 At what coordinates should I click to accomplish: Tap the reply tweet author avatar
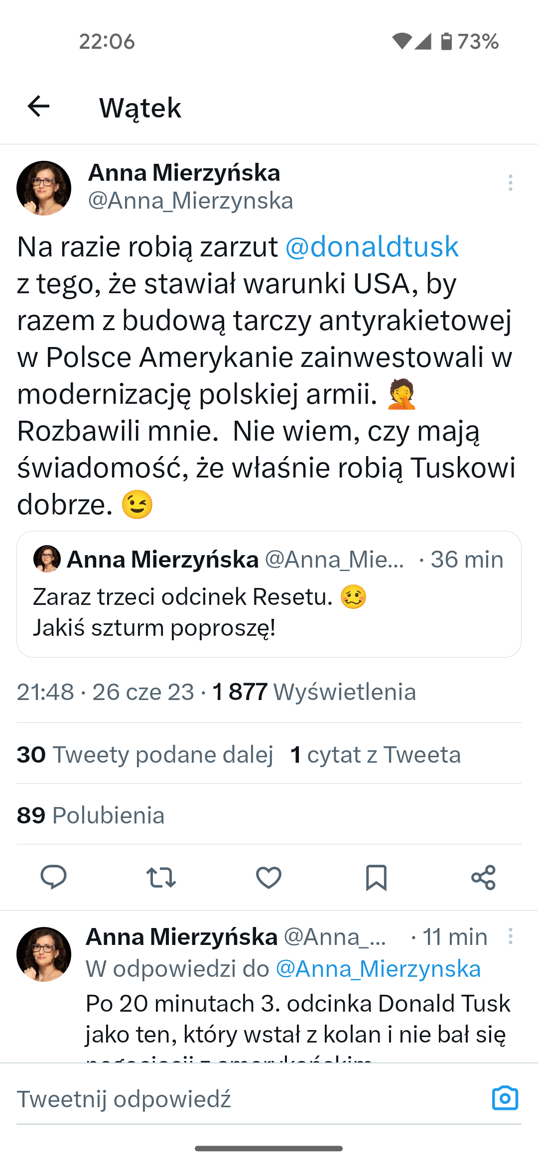44,954
